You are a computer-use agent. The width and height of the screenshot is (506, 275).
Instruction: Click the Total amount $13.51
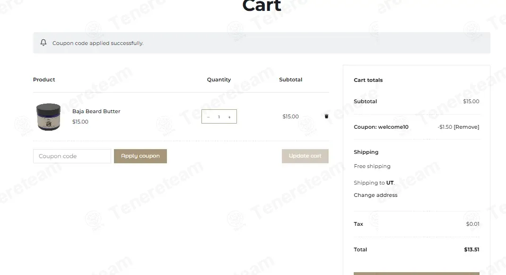(x=471, y=249)
